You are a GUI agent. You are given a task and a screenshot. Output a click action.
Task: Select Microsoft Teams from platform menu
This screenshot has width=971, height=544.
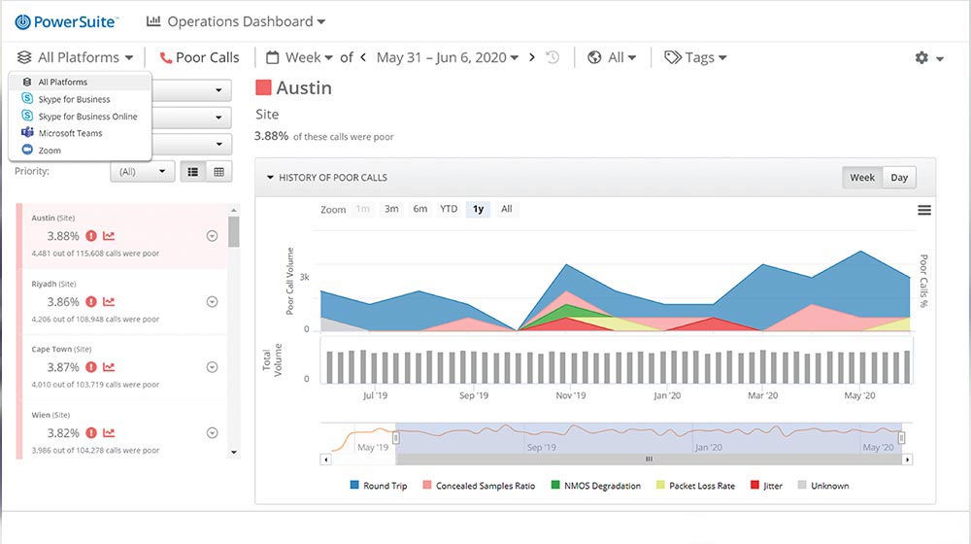pyautogui.click(x=70, y=133)
